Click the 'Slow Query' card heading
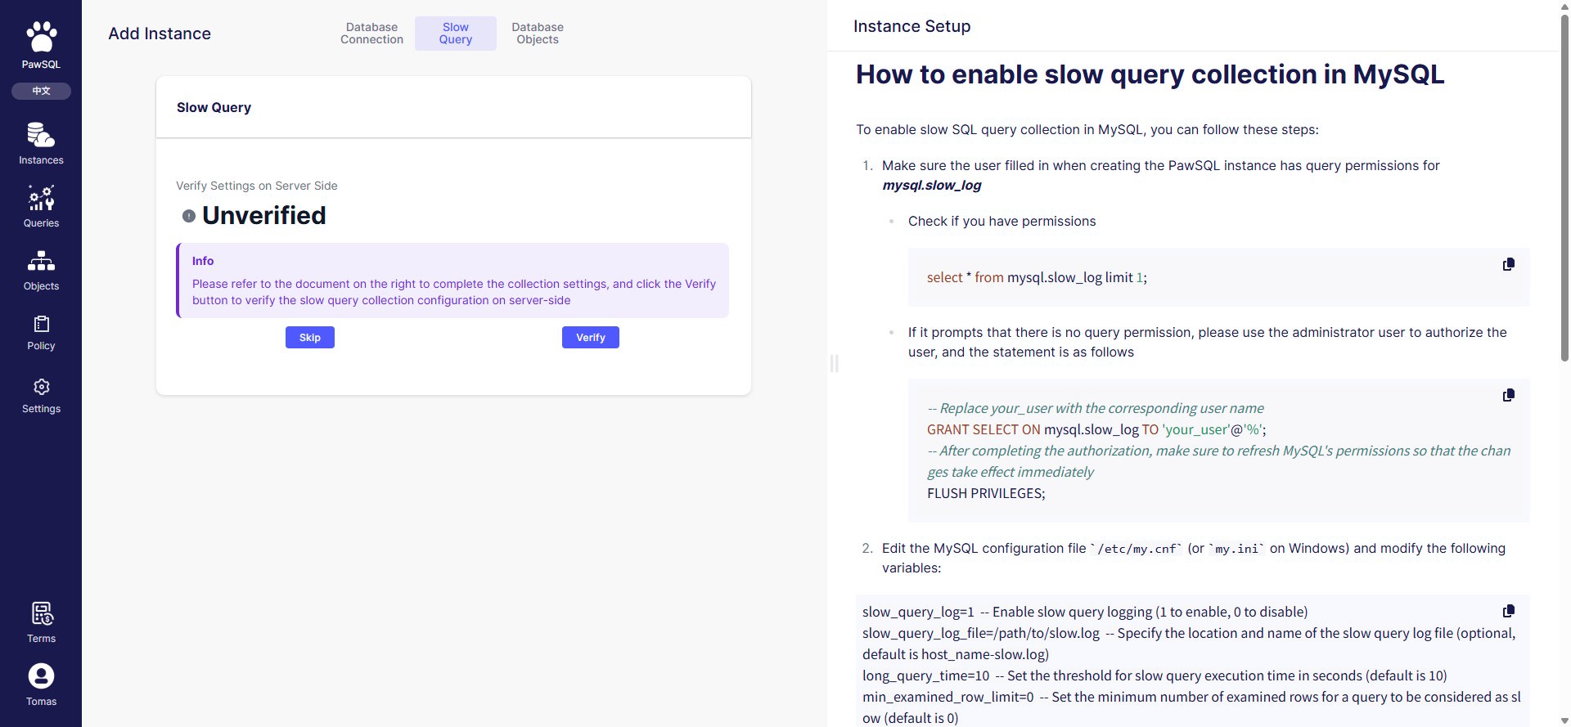Screen dimensions: 1571x727 (x=214, y=107)
